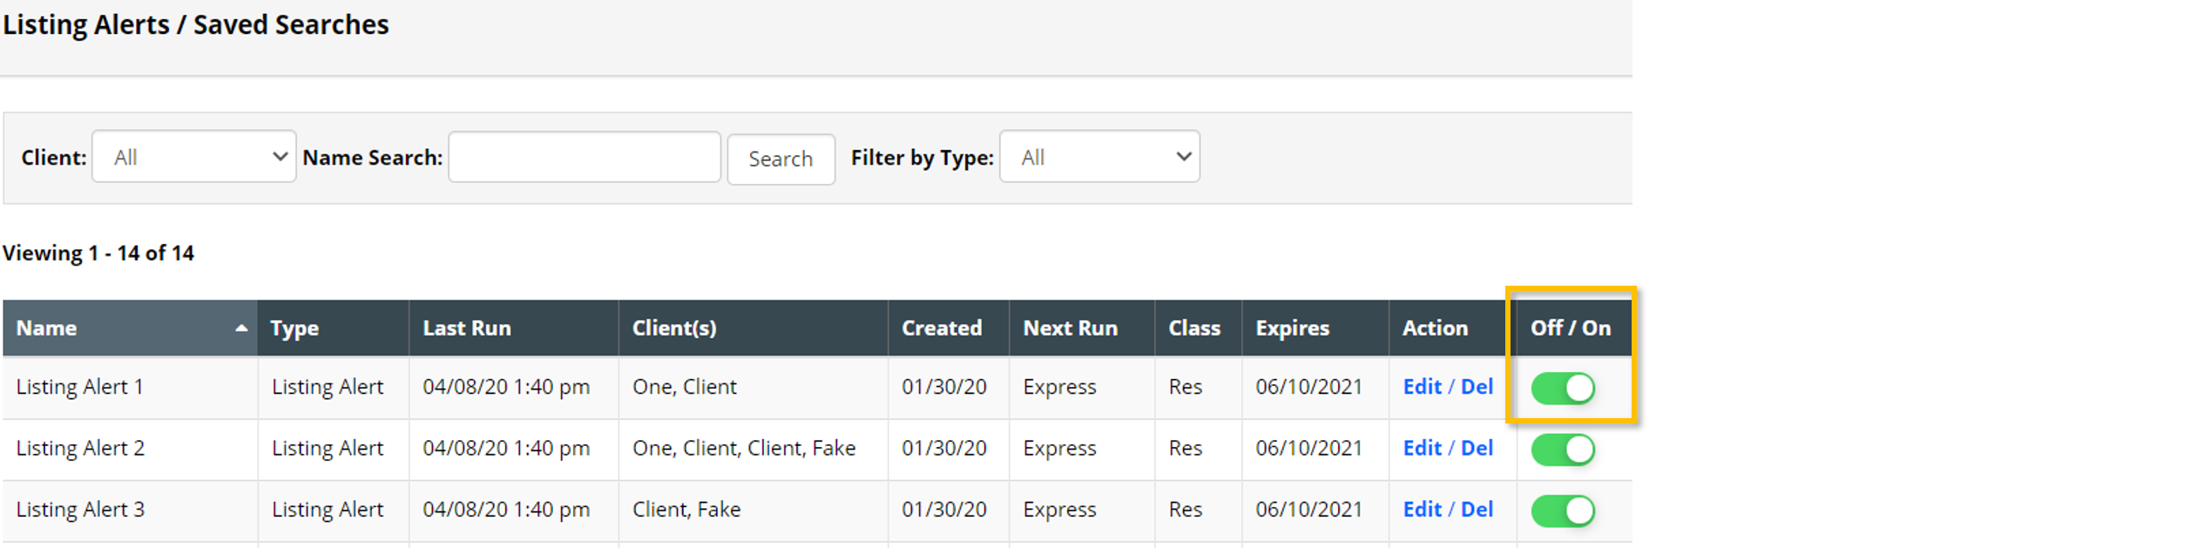
Task: Toggle off Listing Alert 1 switch
Action: point(1562,388)
